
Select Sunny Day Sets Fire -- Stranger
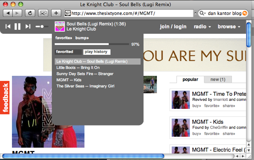pyautogui.click(x=98, y=74)
